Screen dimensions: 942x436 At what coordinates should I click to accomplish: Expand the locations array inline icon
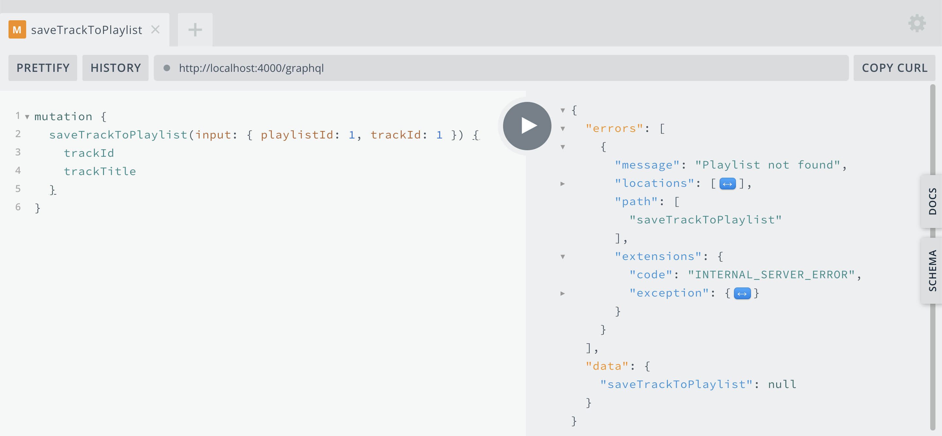727,184
